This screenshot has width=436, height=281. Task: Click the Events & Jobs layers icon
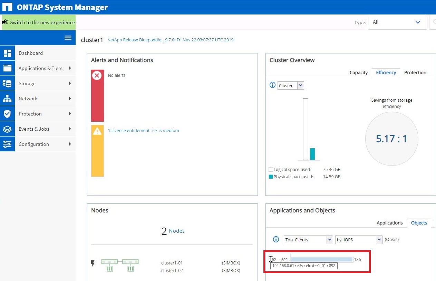click(7, 129)
